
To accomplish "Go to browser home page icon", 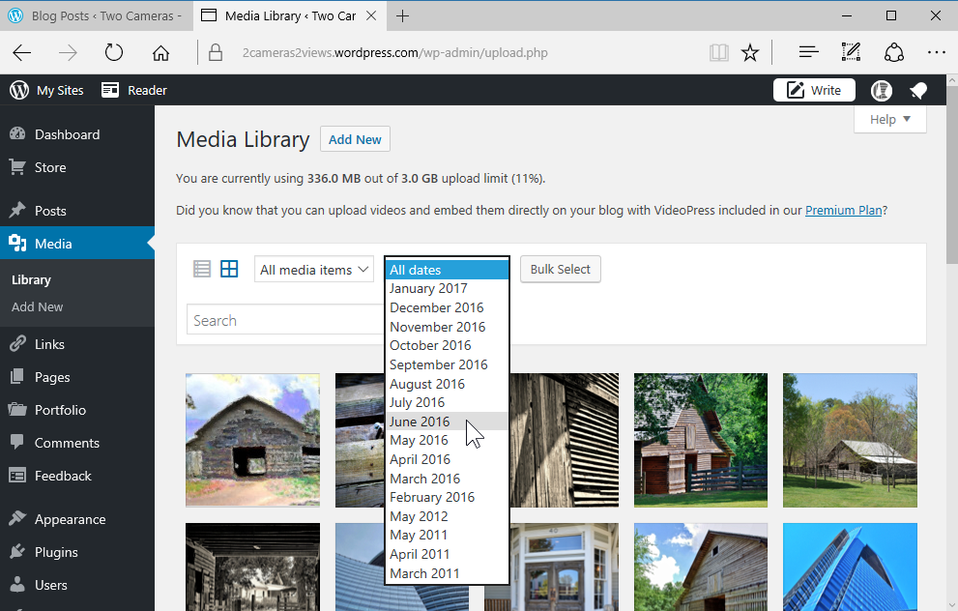I will coord(160,52).
